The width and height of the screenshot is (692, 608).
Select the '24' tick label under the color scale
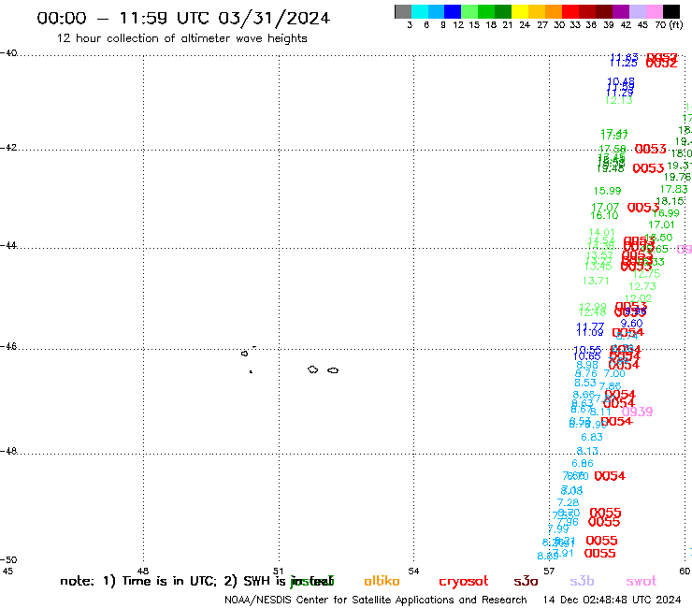click(x=525, y=25)
